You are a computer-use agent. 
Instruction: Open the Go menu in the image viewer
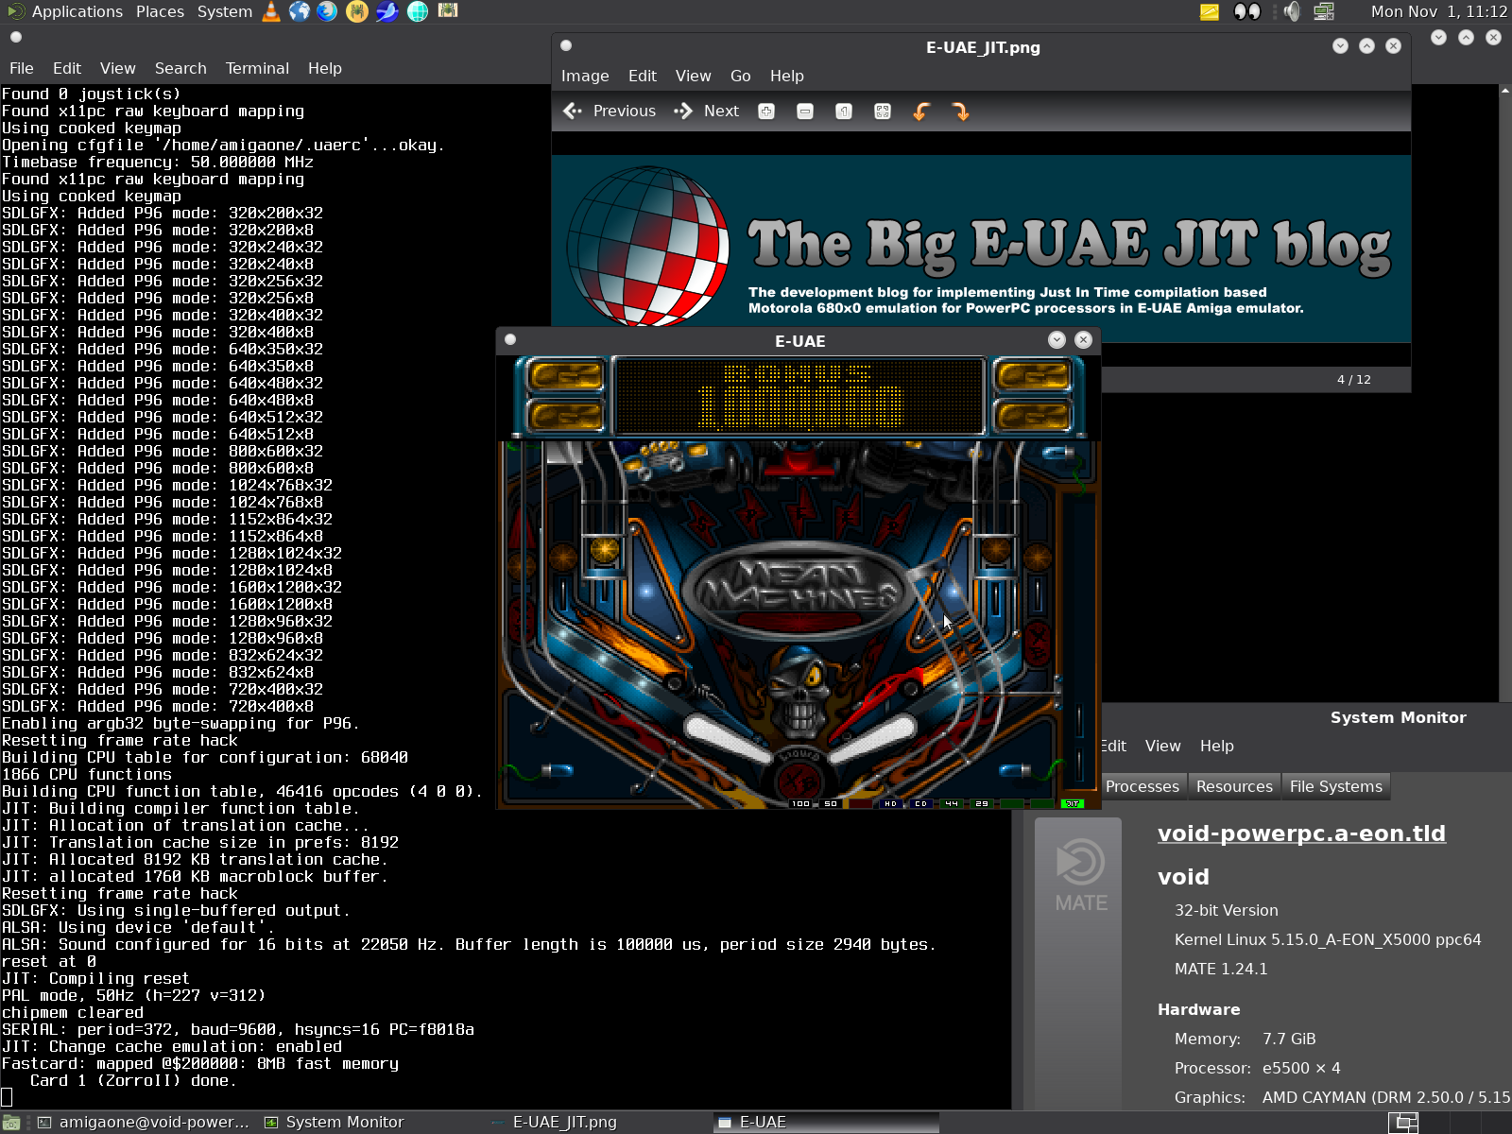coord(741,76)
